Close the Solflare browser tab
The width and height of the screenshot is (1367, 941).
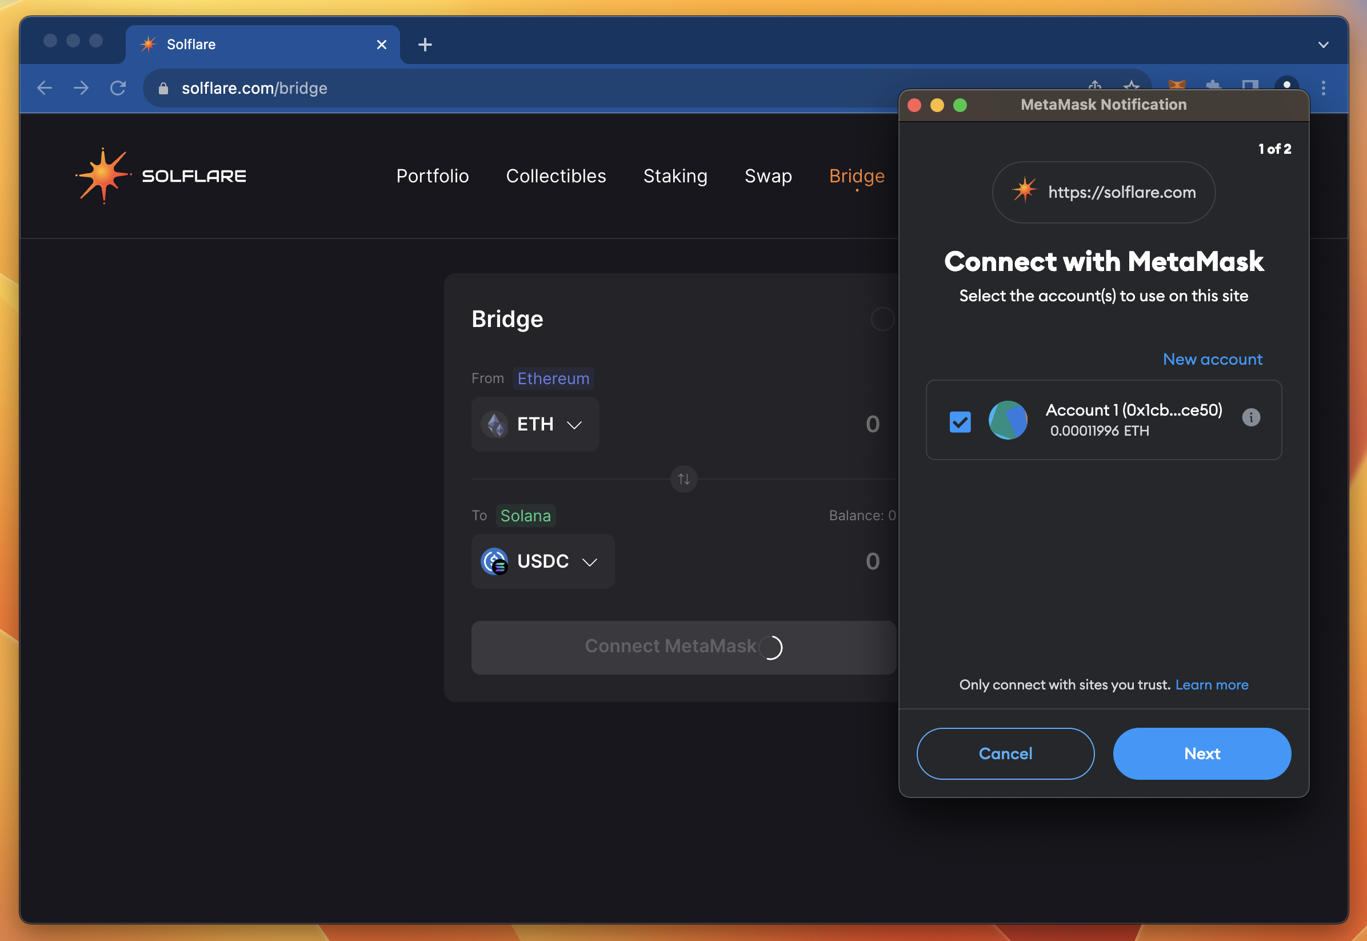pyautogui.click(x=382, y=45)
